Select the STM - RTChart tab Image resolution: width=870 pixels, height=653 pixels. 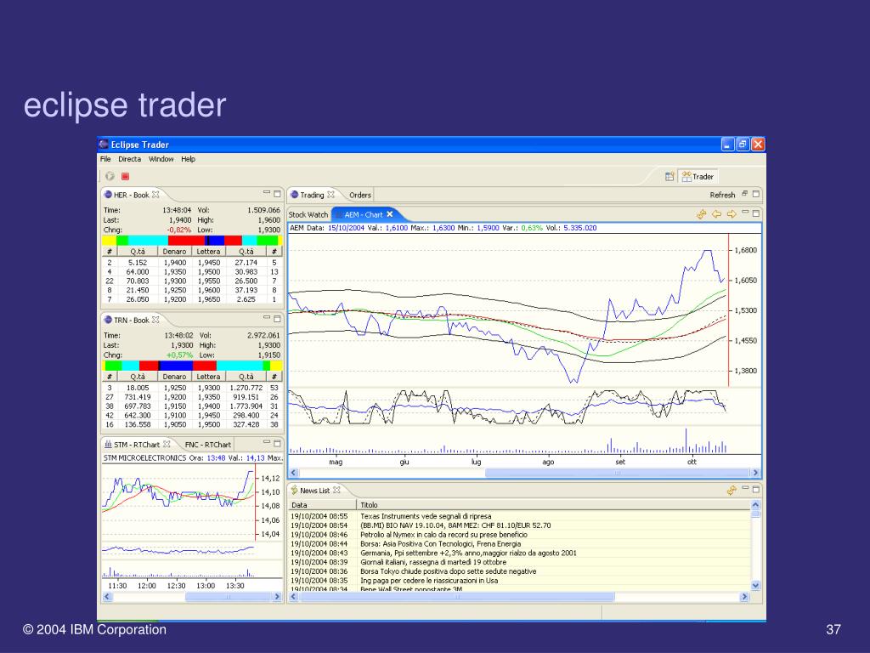137,444
